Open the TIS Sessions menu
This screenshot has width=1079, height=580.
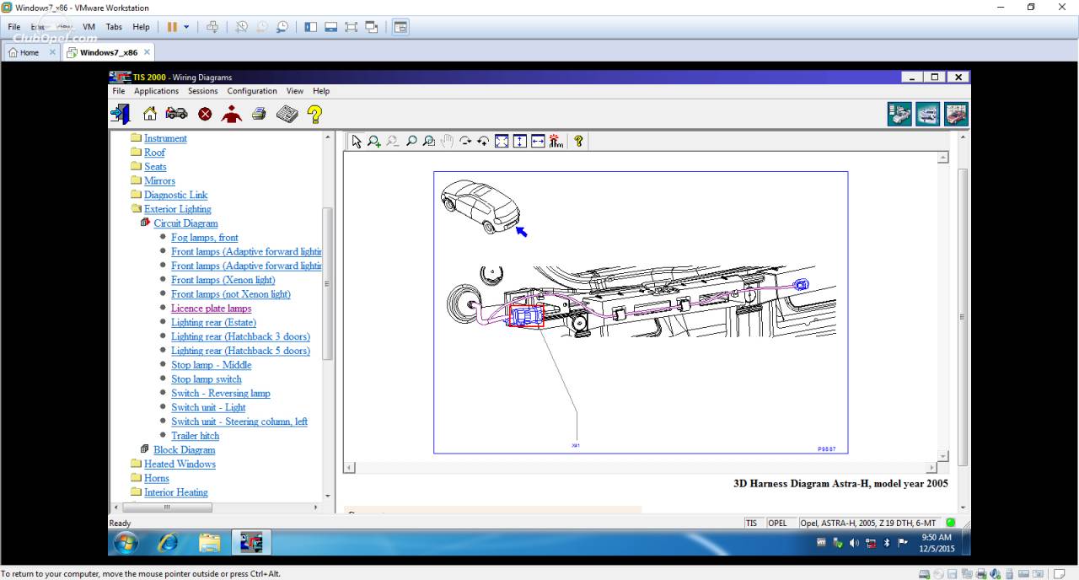pyautogui.click(x=202, y=91)
